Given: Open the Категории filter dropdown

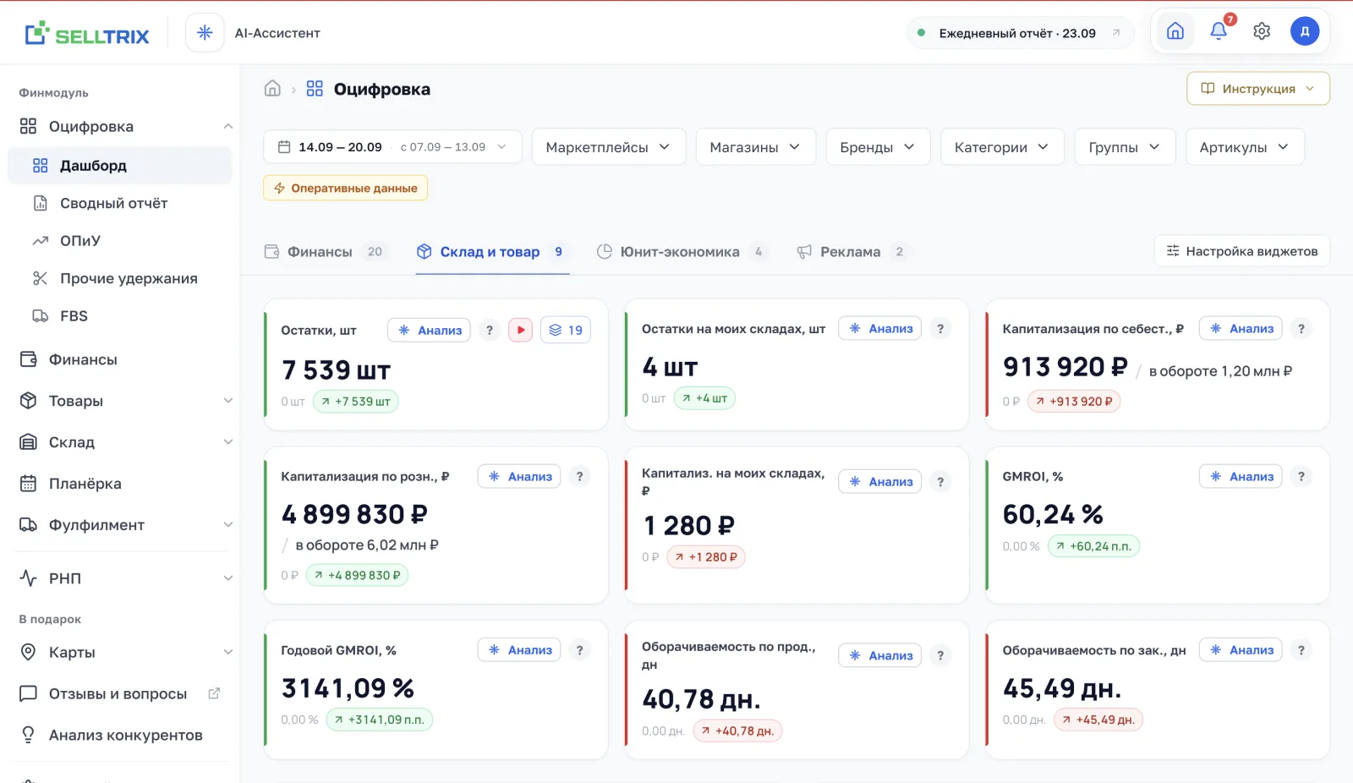Looking at the screenshot, I should (x=1002, y=147).
